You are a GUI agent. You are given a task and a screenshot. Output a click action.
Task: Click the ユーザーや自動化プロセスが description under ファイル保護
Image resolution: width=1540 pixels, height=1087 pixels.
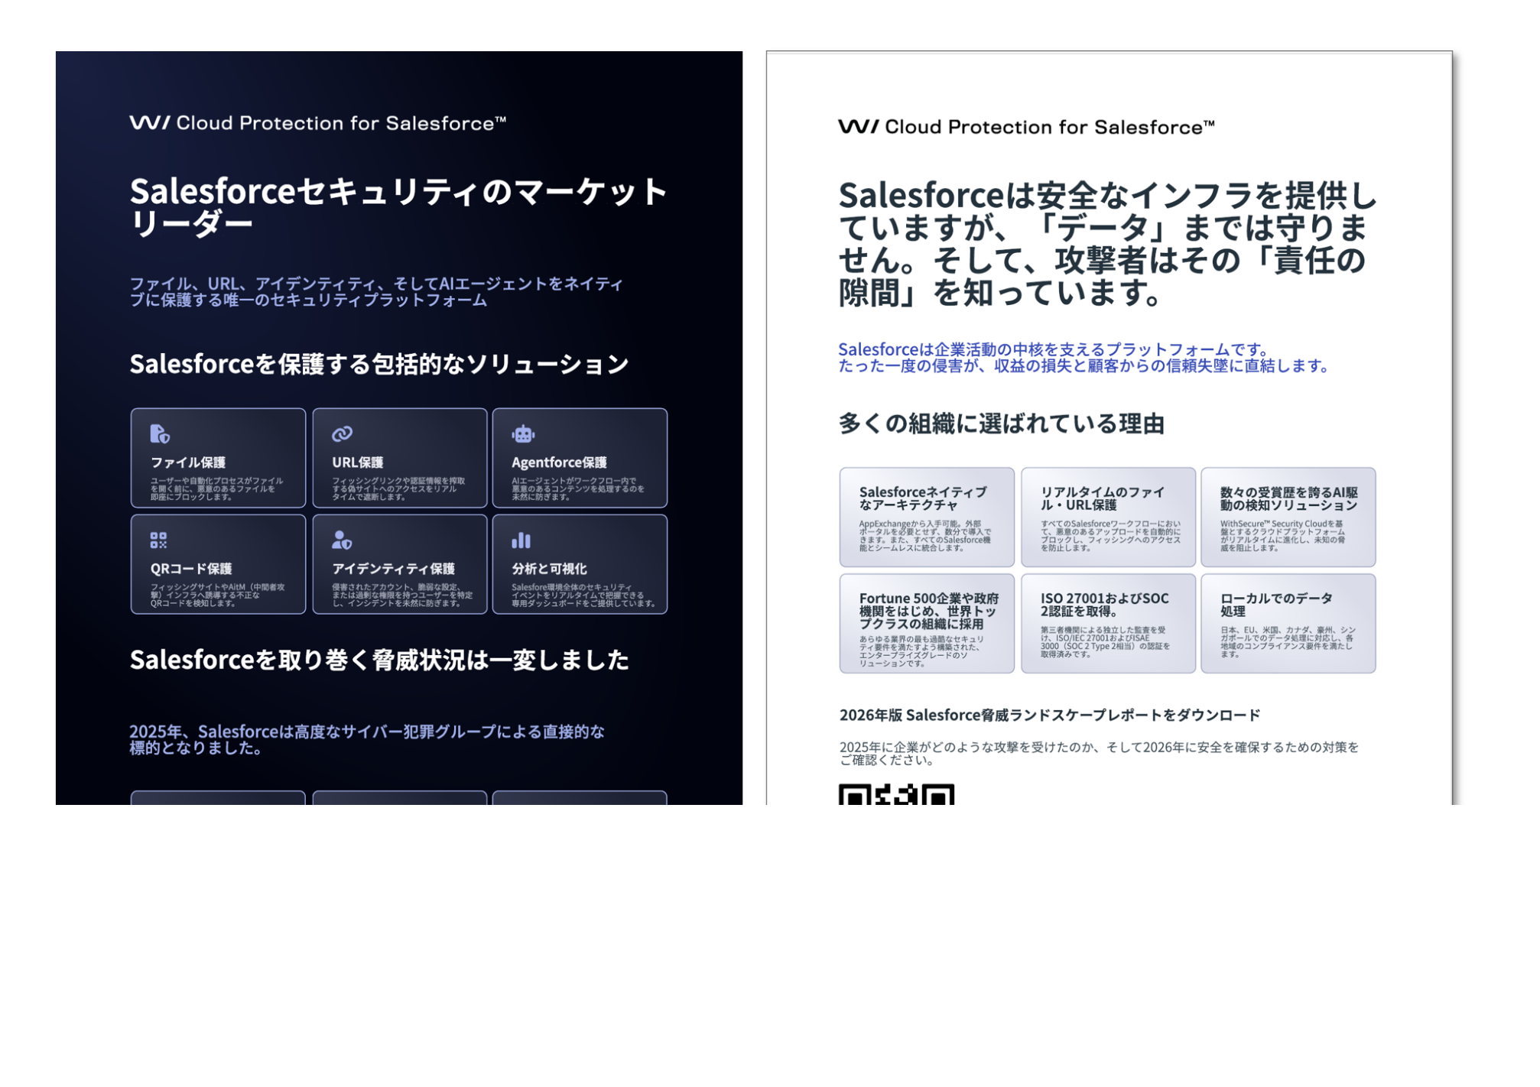pos(216,489)
